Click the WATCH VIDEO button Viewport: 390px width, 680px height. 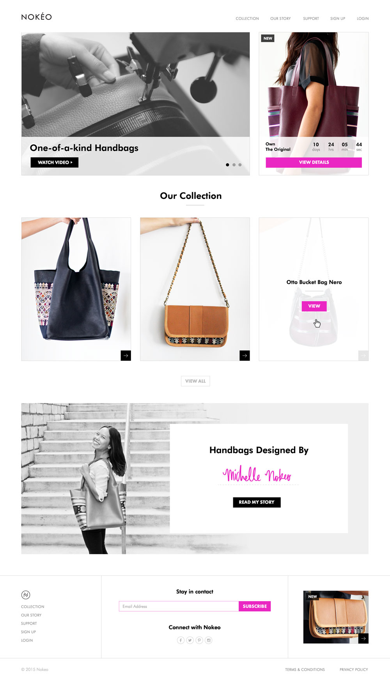click(55, 162)
